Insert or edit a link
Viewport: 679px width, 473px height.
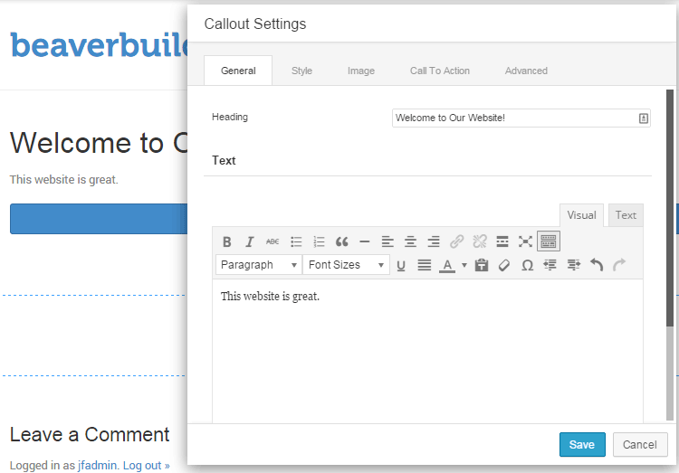coord(456,241)
